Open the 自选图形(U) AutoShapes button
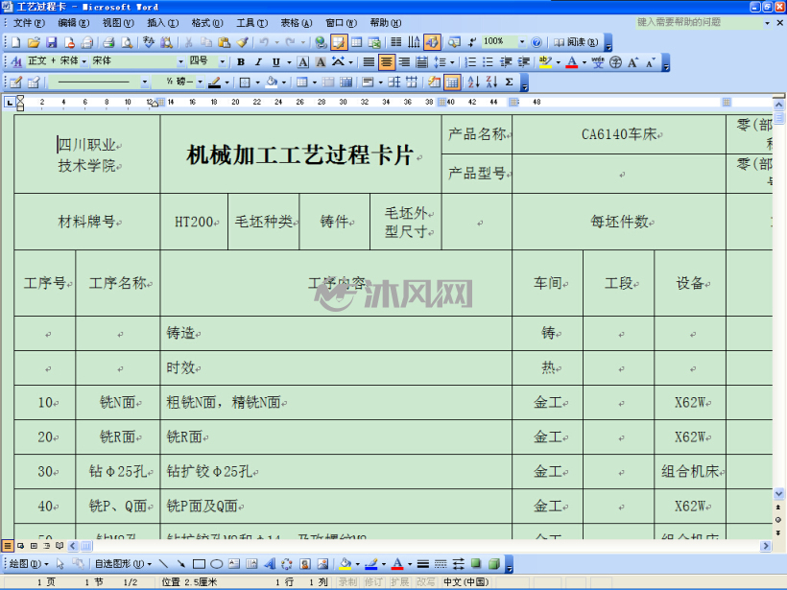The width and height of the screenshot is (787, 590). point(124,564)
